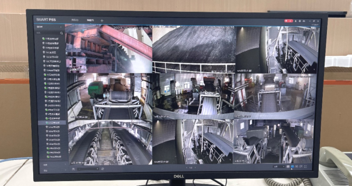Click the magnifier search icon in device panel
Image resolution: width=352 pixels, height=186 pixels.
coord(61,33)
